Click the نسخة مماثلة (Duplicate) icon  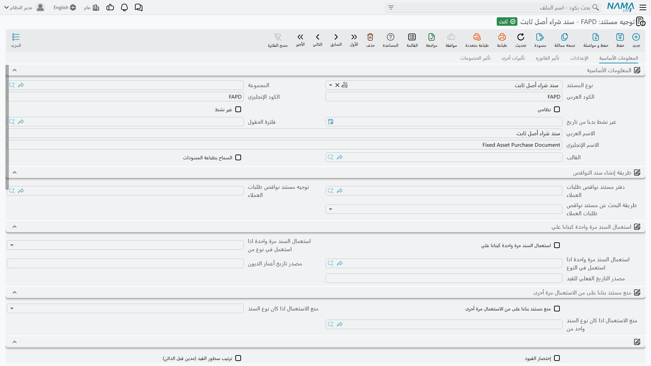pyautogui.click(x=565, y=37)
